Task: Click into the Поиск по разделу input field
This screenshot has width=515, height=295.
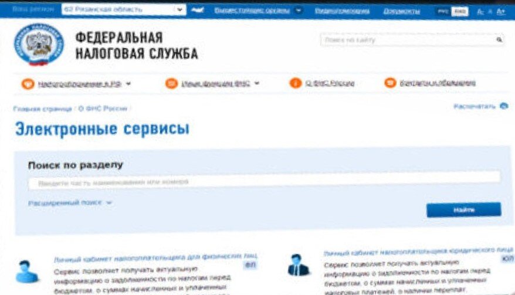Action: coord(265,181)
